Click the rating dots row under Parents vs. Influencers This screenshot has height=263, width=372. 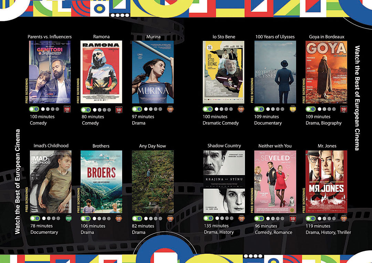point(50,109)
